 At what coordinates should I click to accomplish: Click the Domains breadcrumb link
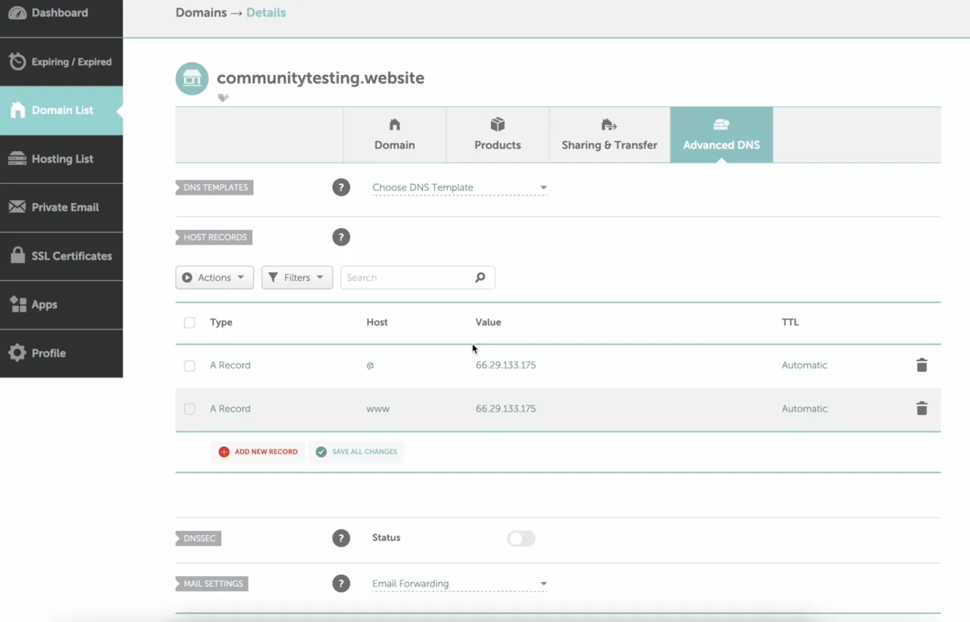[201, 12]
